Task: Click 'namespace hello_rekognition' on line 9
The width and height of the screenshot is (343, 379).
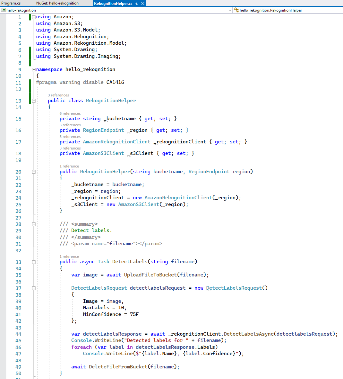Action: (x=76, y=69)
